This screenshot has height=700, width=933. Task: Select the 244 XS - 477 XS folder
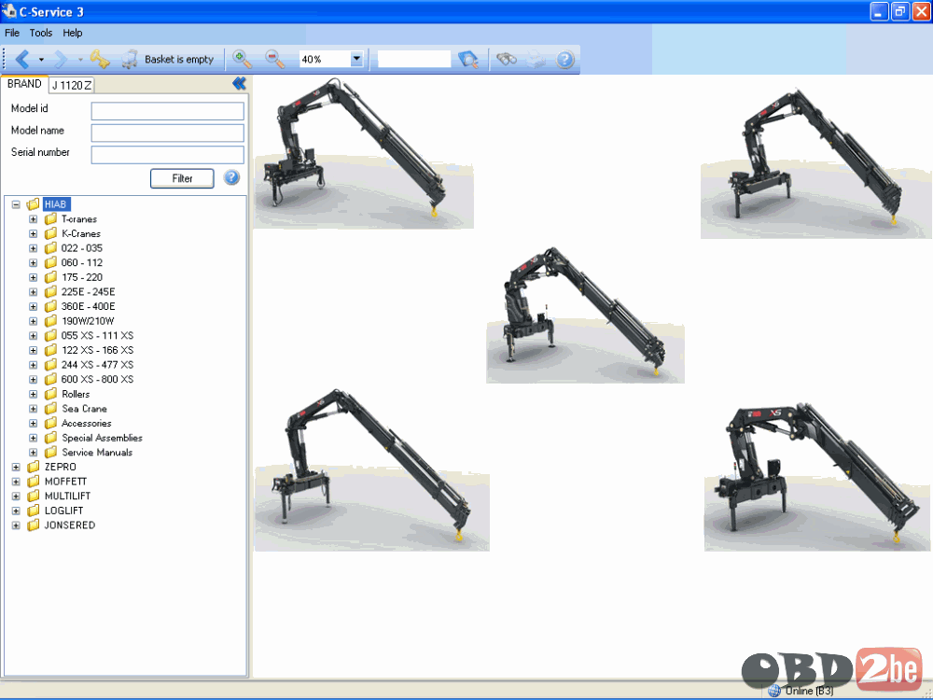coord(97,365)
